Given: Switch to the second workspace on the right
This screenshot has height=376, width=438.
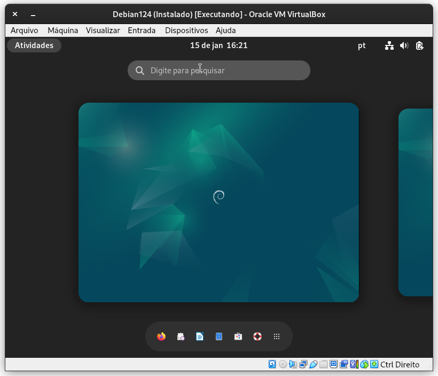Looking at the screenshot, I should coord(416,202).
